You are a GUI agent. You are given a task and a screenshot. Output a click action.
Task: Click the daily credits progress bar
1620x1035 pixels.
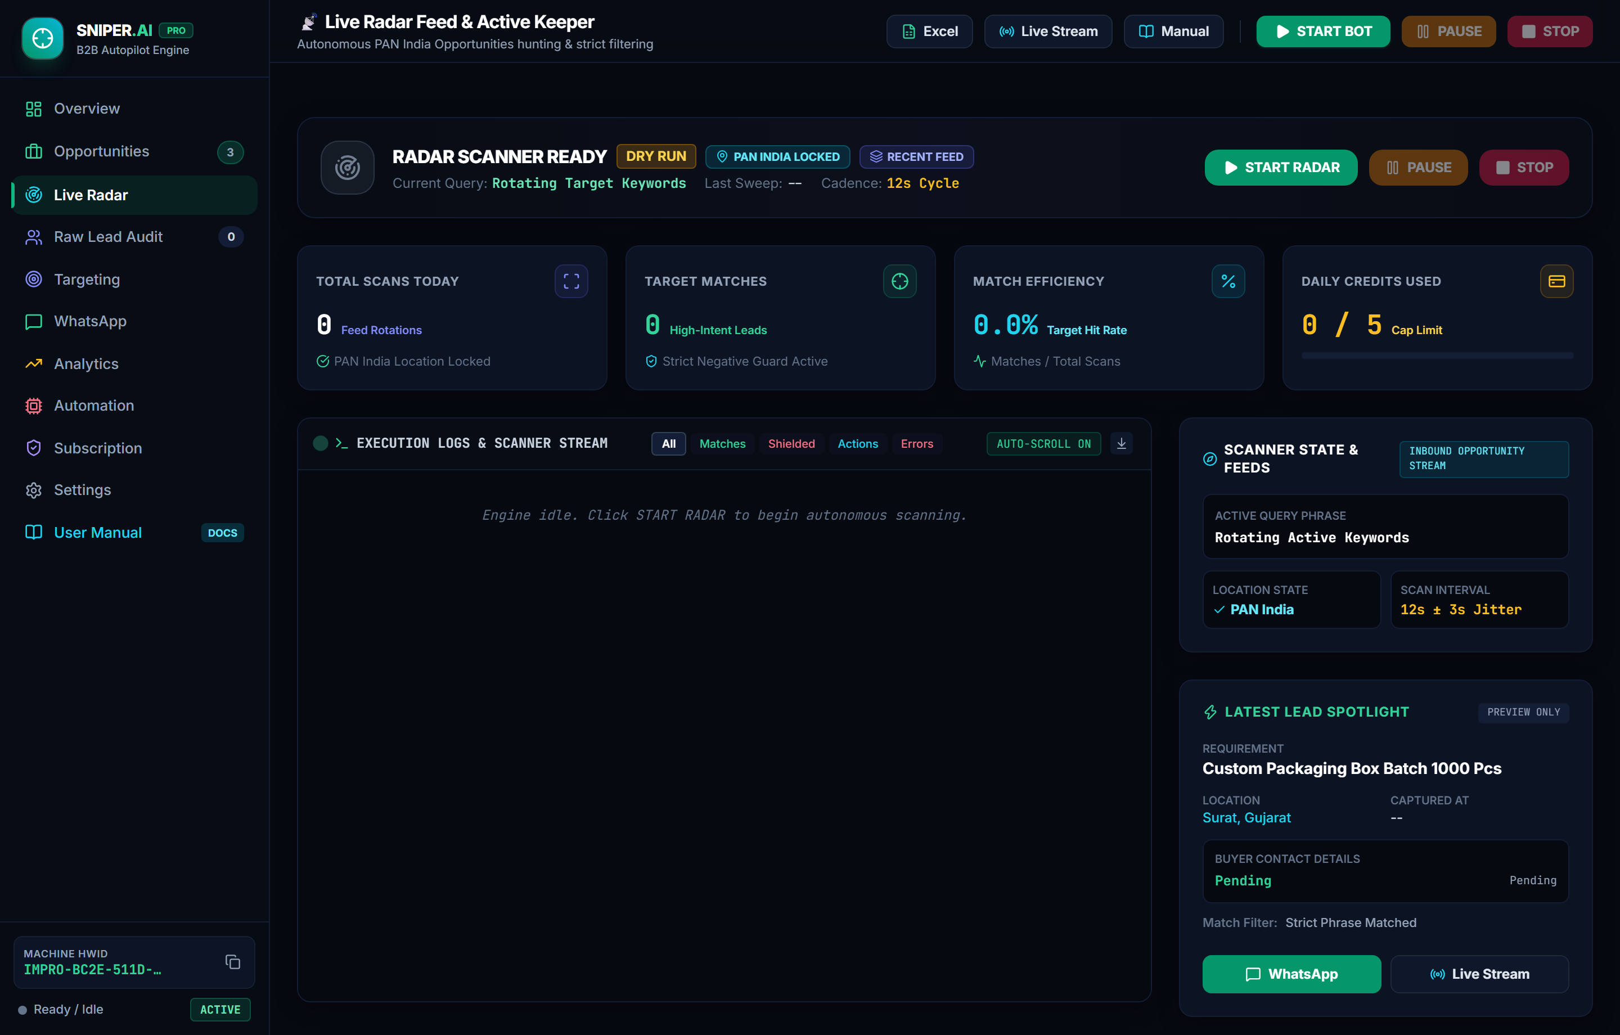1436,355
